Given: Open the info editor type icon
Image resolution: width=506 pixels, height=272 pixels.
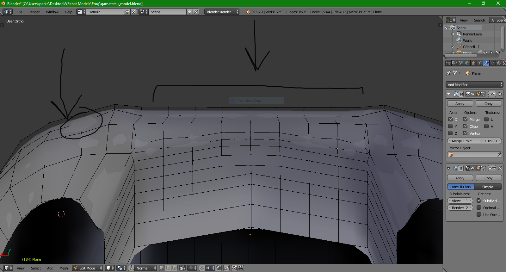Looking at the screenshot, I should point(8,12).
